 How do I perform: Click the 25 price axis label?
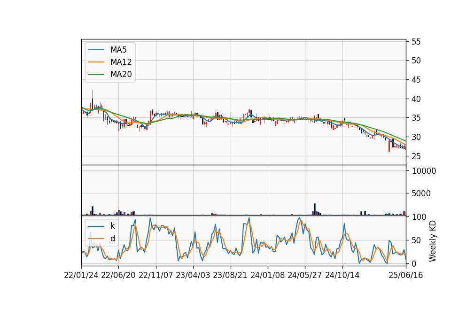pos(416,156)
